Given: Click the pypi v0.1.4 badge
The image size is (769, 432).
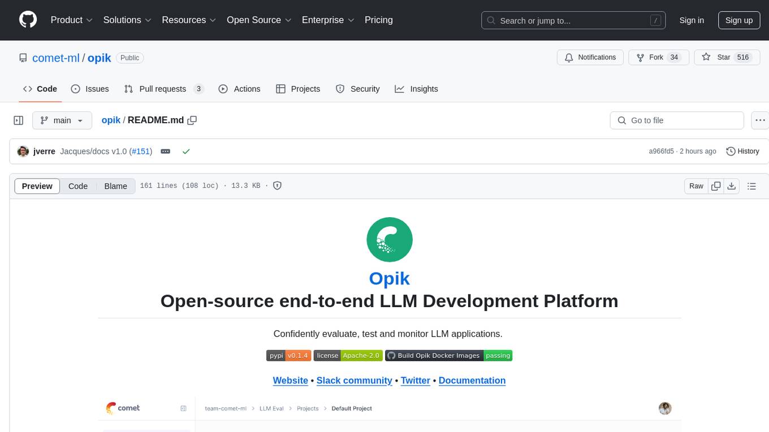Looking at the screenshot, I should click(x=289, y=356).
